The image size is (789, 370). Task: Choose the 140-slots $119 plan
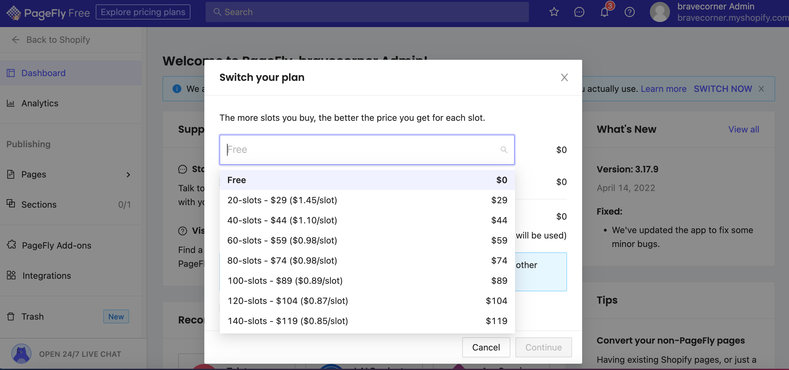pos(367,321)
